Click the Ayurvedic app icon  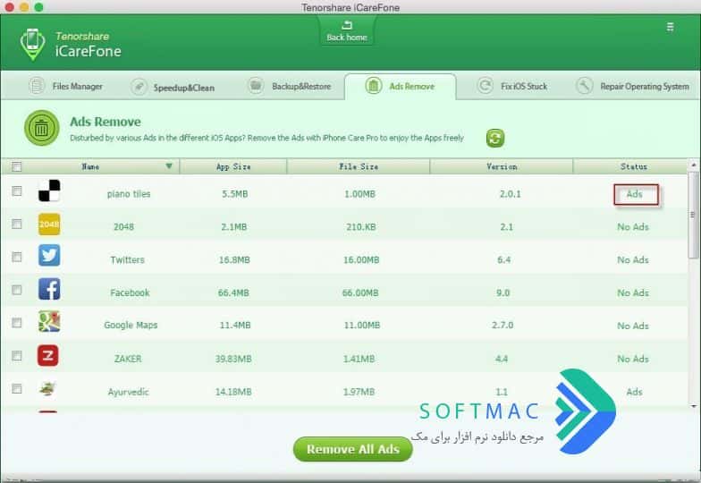click(x=47, y=388)
